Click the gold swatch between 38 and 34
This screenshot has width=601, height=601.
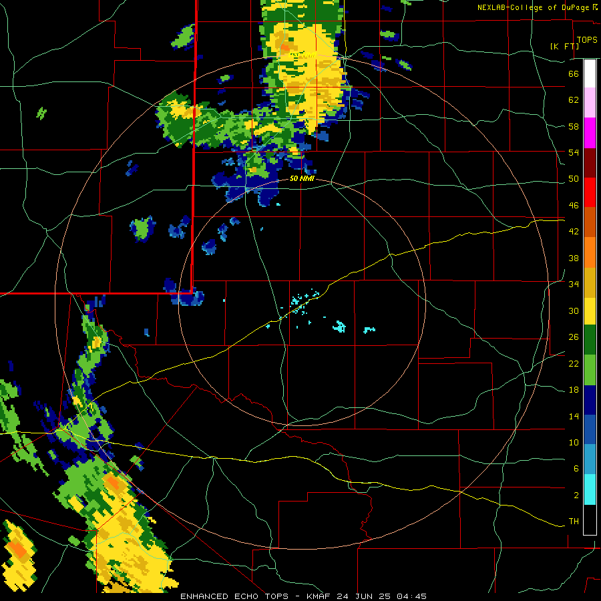pyautogui.click(x=590, y=282)
